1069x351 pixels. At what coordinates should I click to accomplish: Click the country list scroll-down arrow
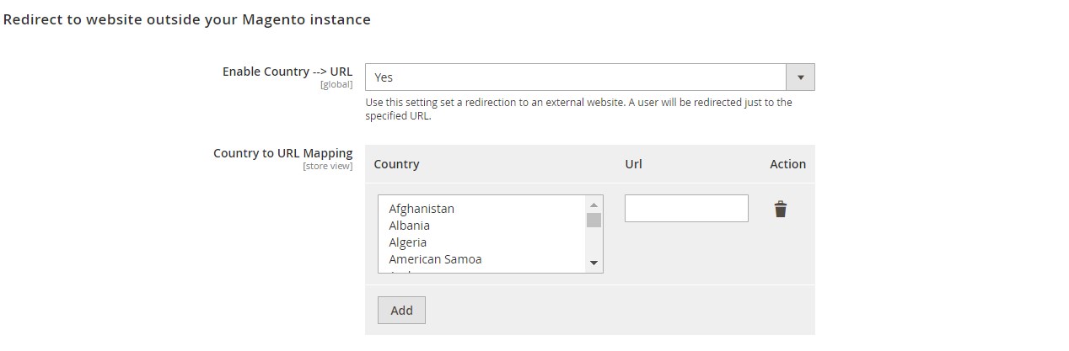[594, 263]
